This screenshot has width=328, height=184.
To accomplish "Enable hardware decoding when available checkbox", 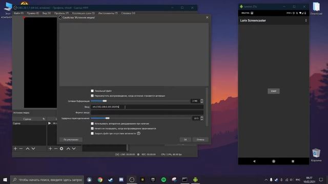I will coord(92,124).
